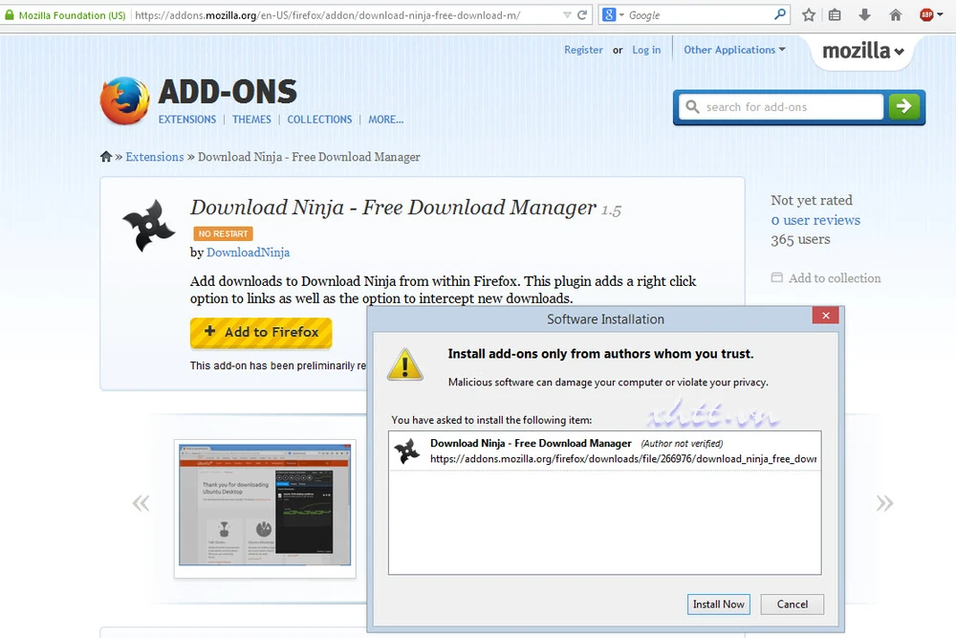Click the search for add-ons field
This screenshot has height=638, width=956.
click(x=792, y=107)
